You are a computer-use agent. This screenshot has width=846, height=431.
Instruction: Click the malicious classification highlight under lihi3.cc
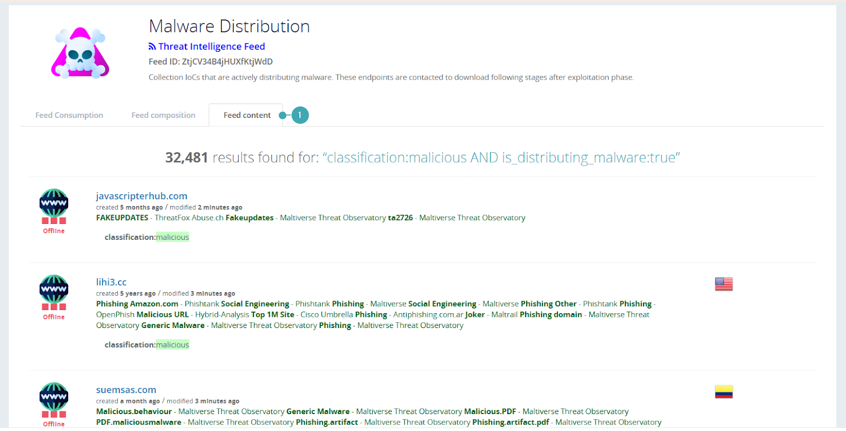pos(172,345)
